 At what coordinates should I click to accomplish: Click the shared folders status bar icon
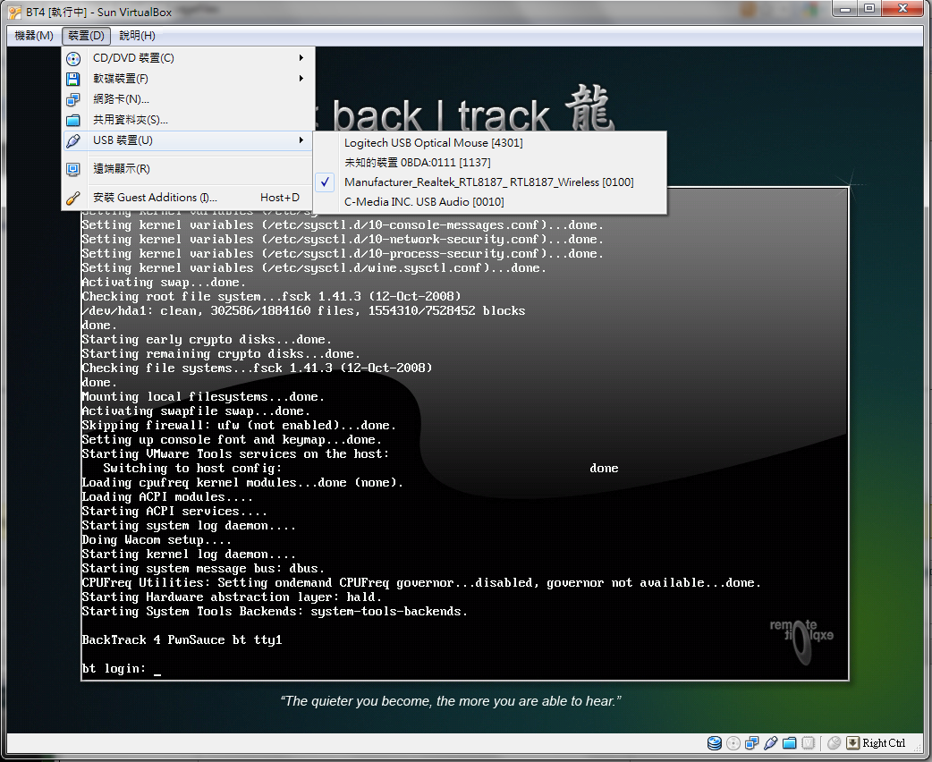[790, 742]
